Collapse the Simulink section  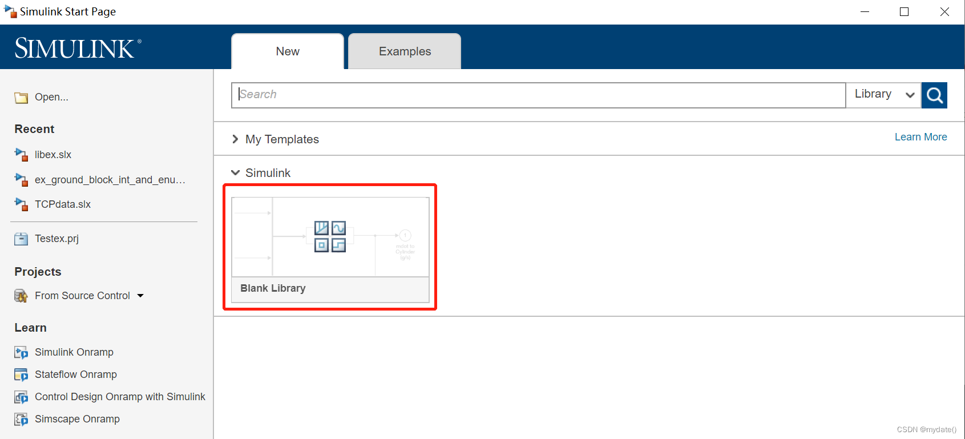tap(235, 172)
